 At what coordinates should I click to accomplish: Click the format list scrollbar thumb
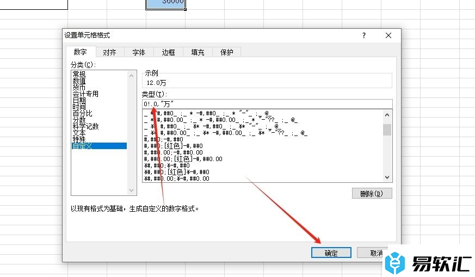pos(387,130)
